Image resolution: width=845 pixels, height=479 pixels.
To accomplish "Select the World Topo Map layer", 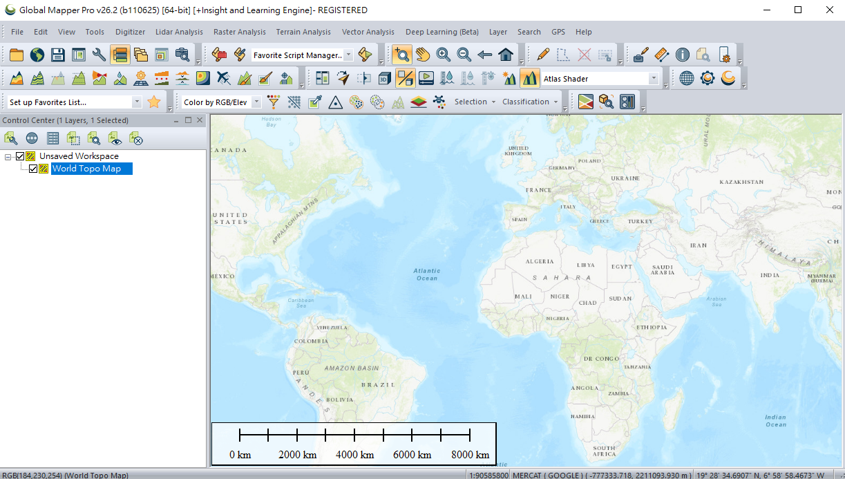I will coord(86,169).
